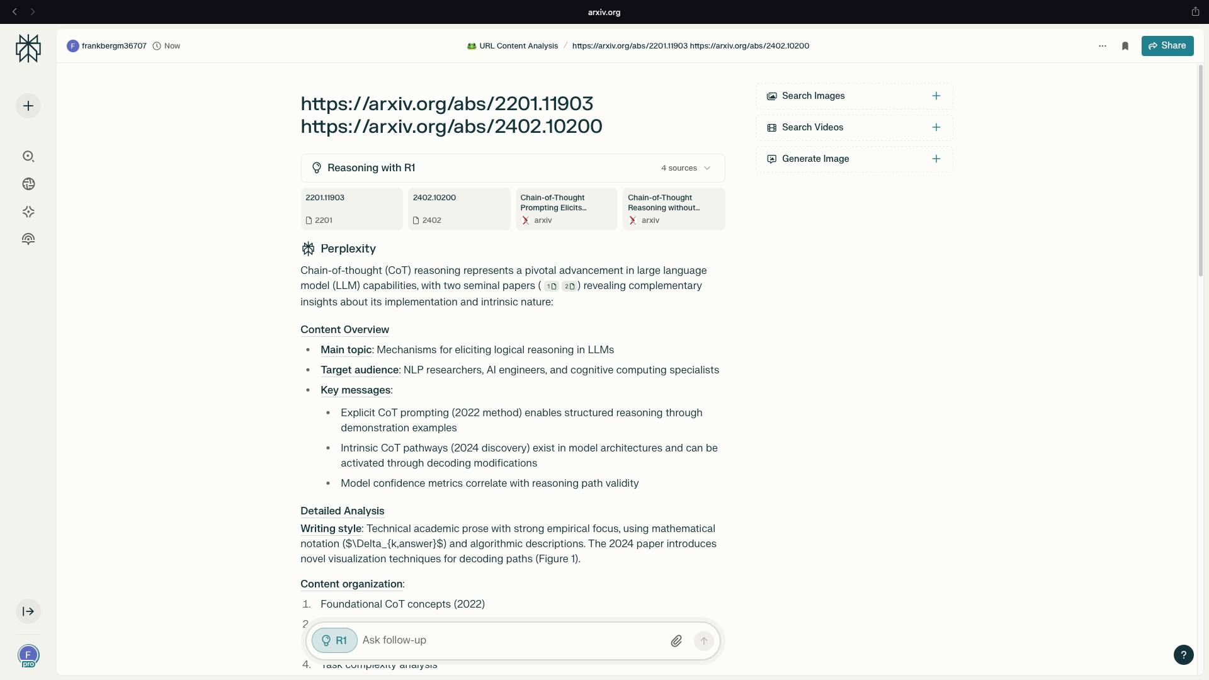Expand Generate Image with plus

click(x=936, y=159)
